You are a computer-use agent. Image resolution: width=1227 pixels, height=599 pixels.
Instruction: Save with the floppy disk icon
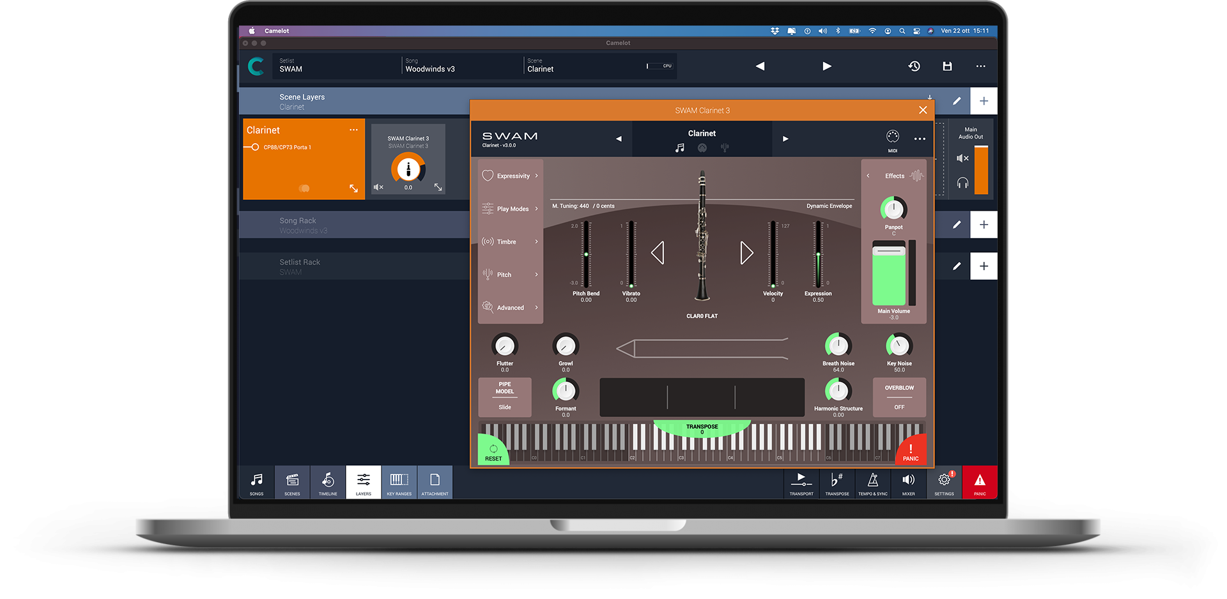(x=948, y=66)
